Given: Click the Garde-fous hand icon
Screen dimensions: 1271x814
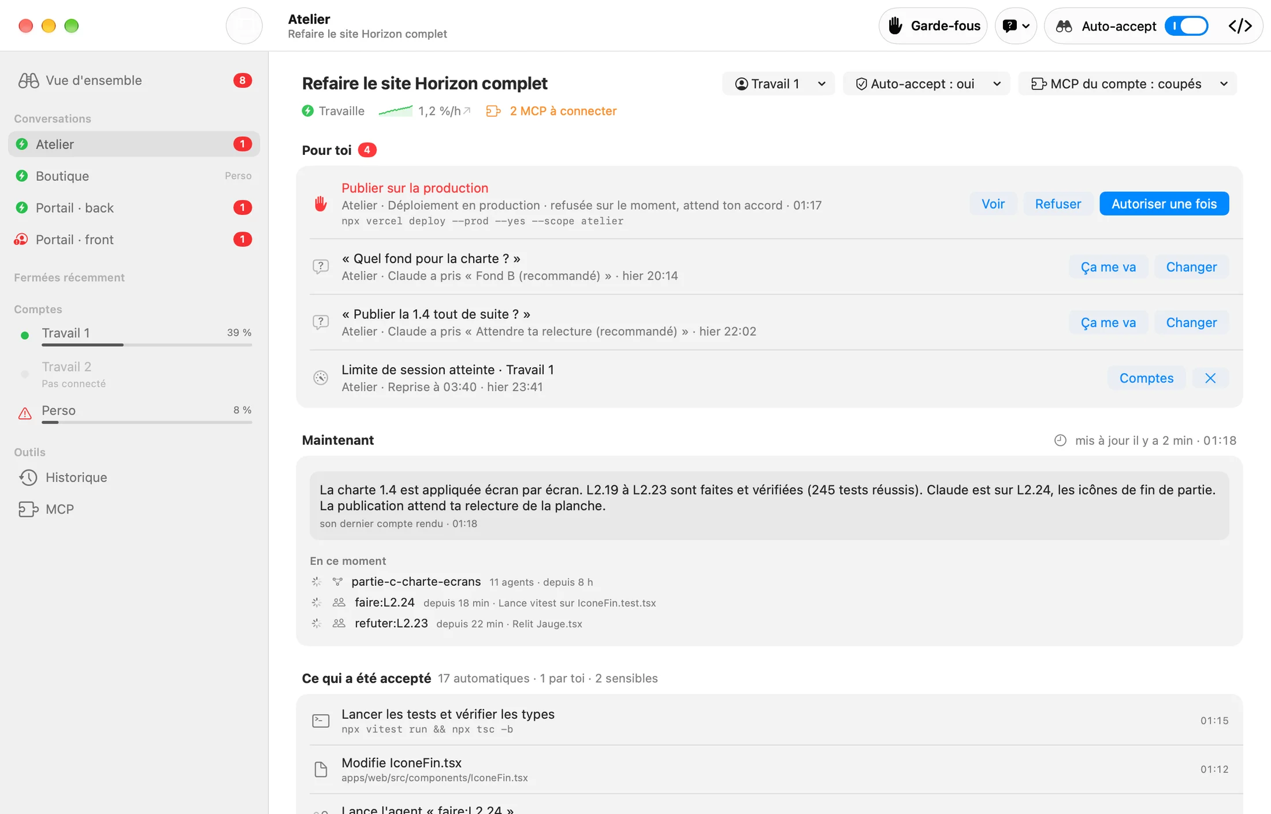Looking at the screenshot, I should pos(895,26).
